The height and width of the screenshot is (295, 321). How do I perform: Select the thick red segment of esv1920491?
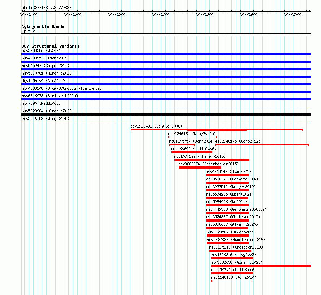point(217,130)
